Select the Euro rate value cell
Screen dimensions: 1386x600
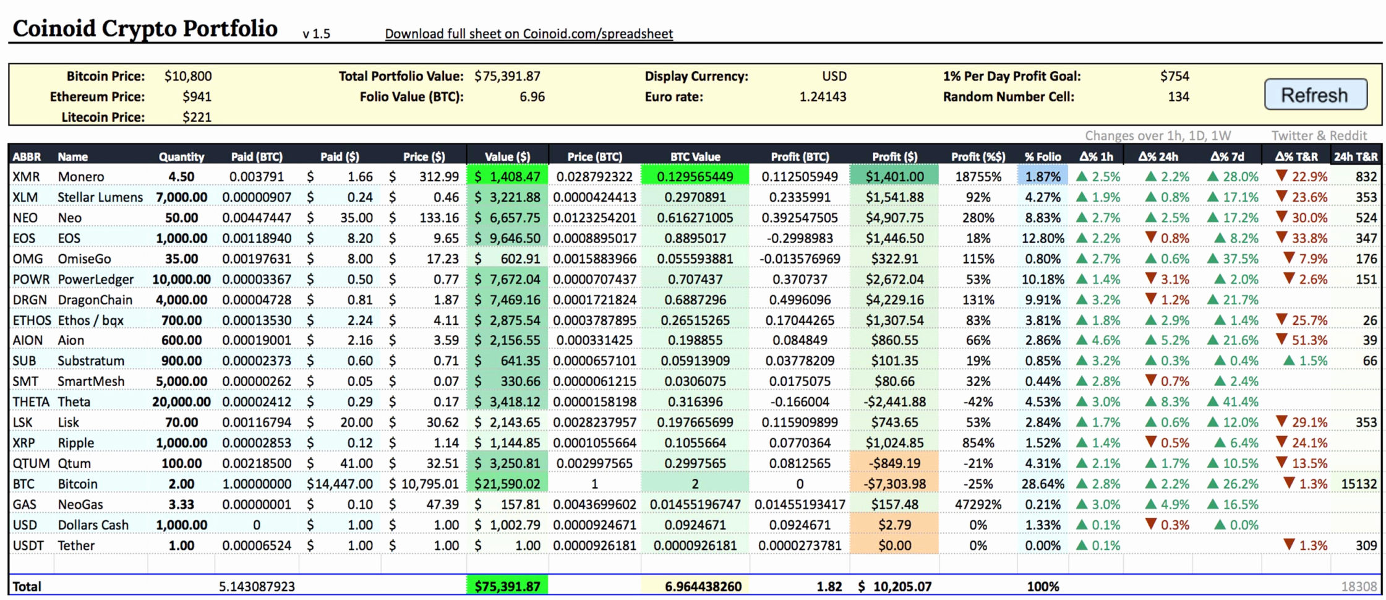(x=823, y=96)
